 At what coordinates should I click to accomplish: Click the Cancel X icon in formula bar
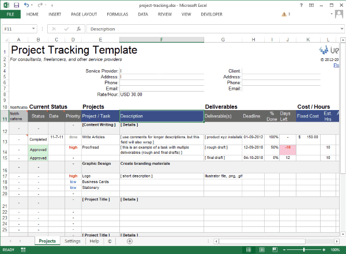point(54,29)
